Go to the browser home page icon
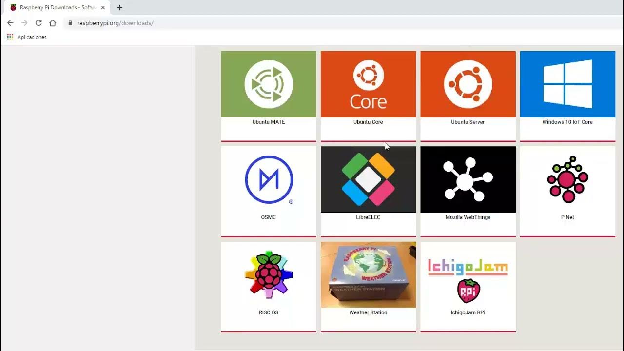624x351 pixels. coord(53,23)
